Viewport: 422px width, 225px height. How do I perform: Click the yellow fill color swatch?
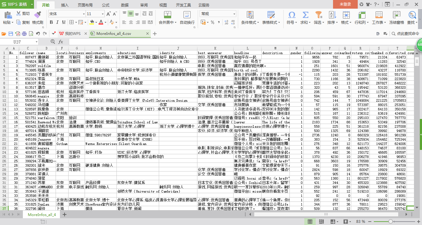[92, 22]
